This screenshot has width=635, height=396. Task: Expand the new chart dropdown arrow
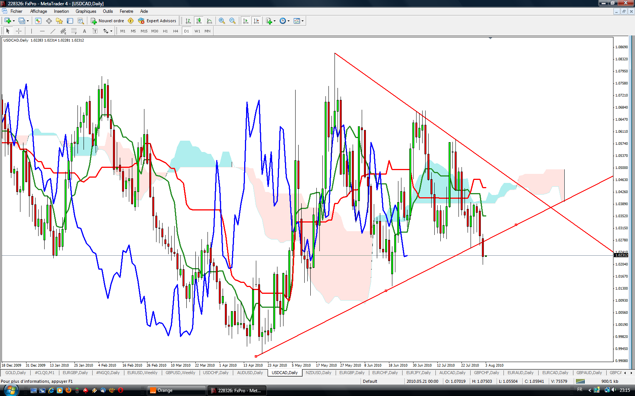14,21
